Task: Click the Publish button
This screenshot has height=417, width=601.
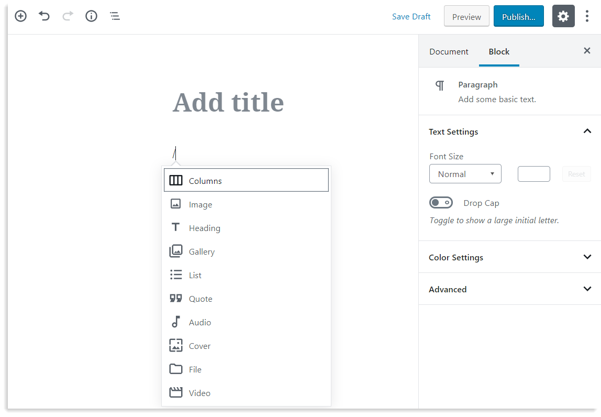Action: coord(518,16)
